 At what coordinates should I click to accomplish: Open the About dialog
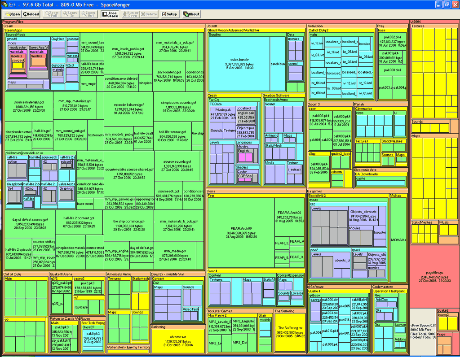point(192,14)
